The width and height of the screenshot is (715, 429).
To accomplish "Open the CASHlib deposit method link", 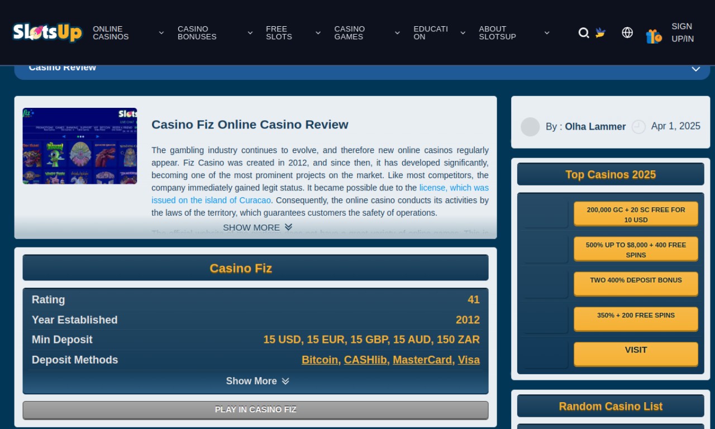I will pos(365,360).
